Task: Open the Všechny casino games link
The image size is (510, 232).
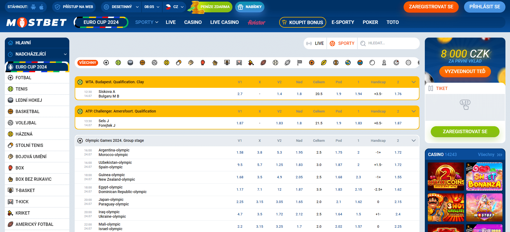Action: (490, 155)
